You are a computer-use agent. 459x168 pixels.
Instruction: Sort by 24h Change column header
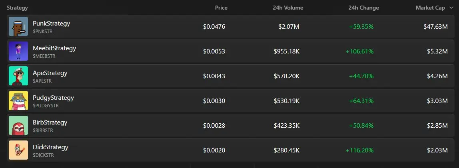click(x=363, y=8)
